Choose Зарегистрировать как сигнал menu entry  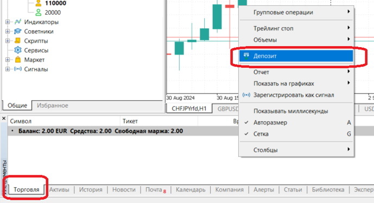click(x=296, y=95)
